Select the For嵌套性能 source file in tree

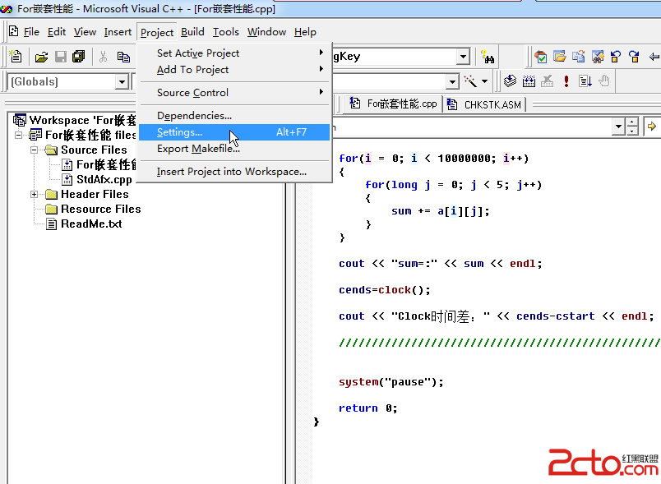point(106,164)
